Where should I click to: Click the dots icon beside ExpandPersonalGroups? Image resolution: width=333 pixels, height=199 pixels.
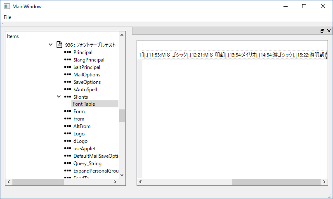coord(68,171)
